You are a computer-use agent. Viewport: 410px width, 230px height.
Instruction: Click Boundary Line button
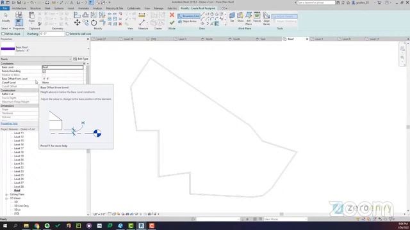pyautogui.click(x=189, y=16)
